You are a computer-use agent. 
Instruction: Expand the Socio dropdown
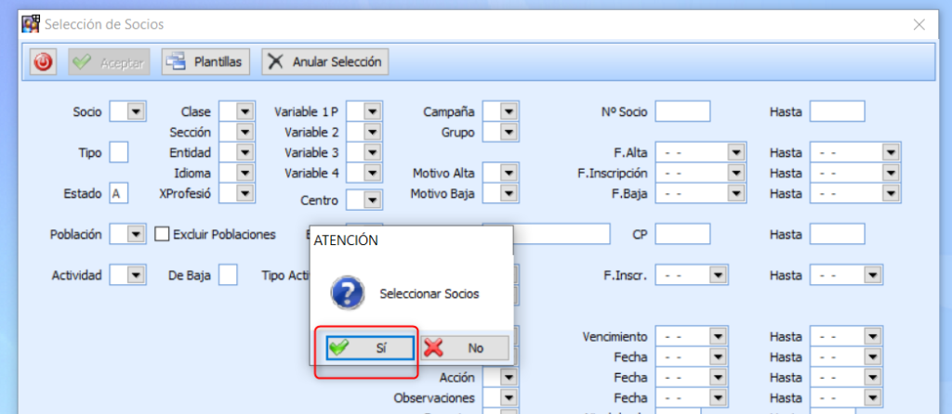click(x=136, y=111)
